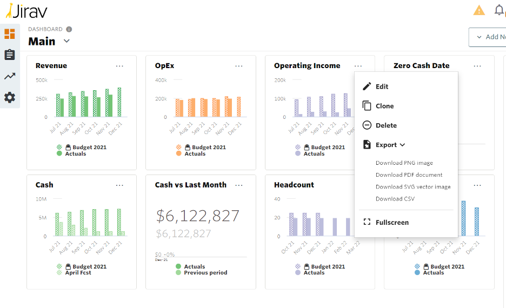The image size is (506, 308).
Task: Toggle Actuals legend in Revenue chart
Action: point(75,154)
